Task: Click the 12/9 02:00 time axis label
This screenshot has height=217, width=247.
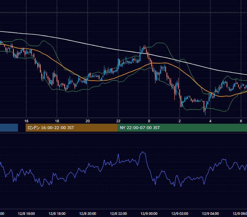Action: coord(179,213)
